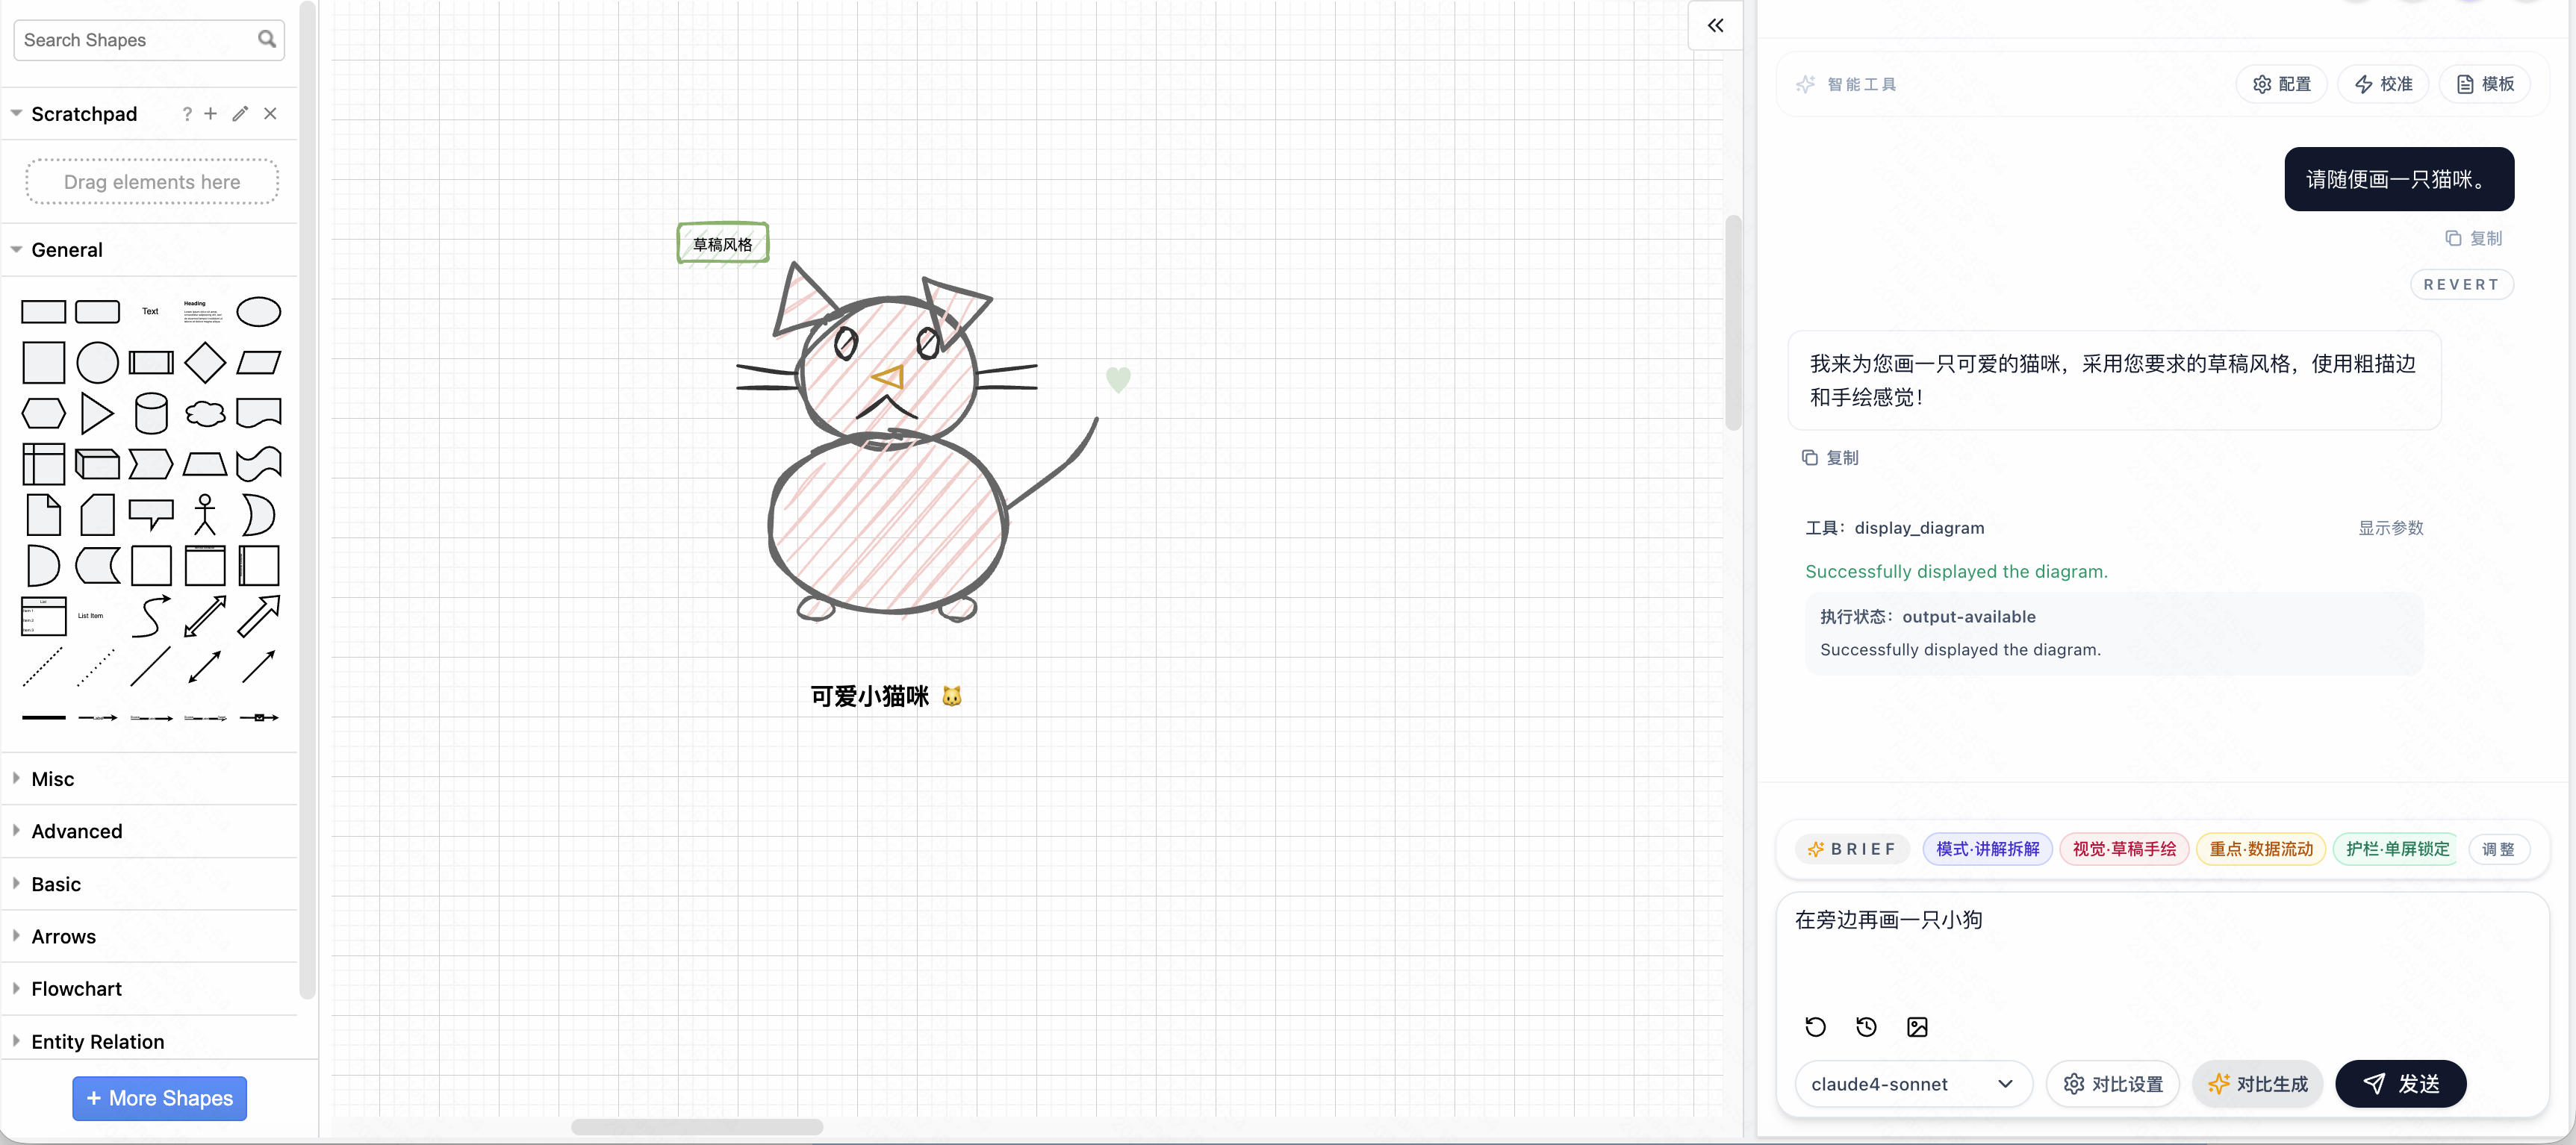Click the magnifier icon in Search Shapes
This screenshot has height=1145, width=2576.
click(266, 39)
